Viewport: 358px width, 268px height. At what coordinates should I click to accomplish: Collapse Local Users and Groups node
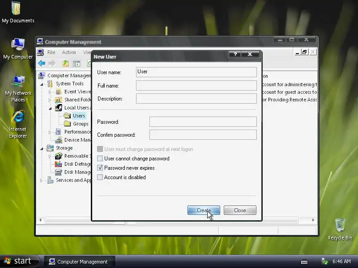[50, 109]
